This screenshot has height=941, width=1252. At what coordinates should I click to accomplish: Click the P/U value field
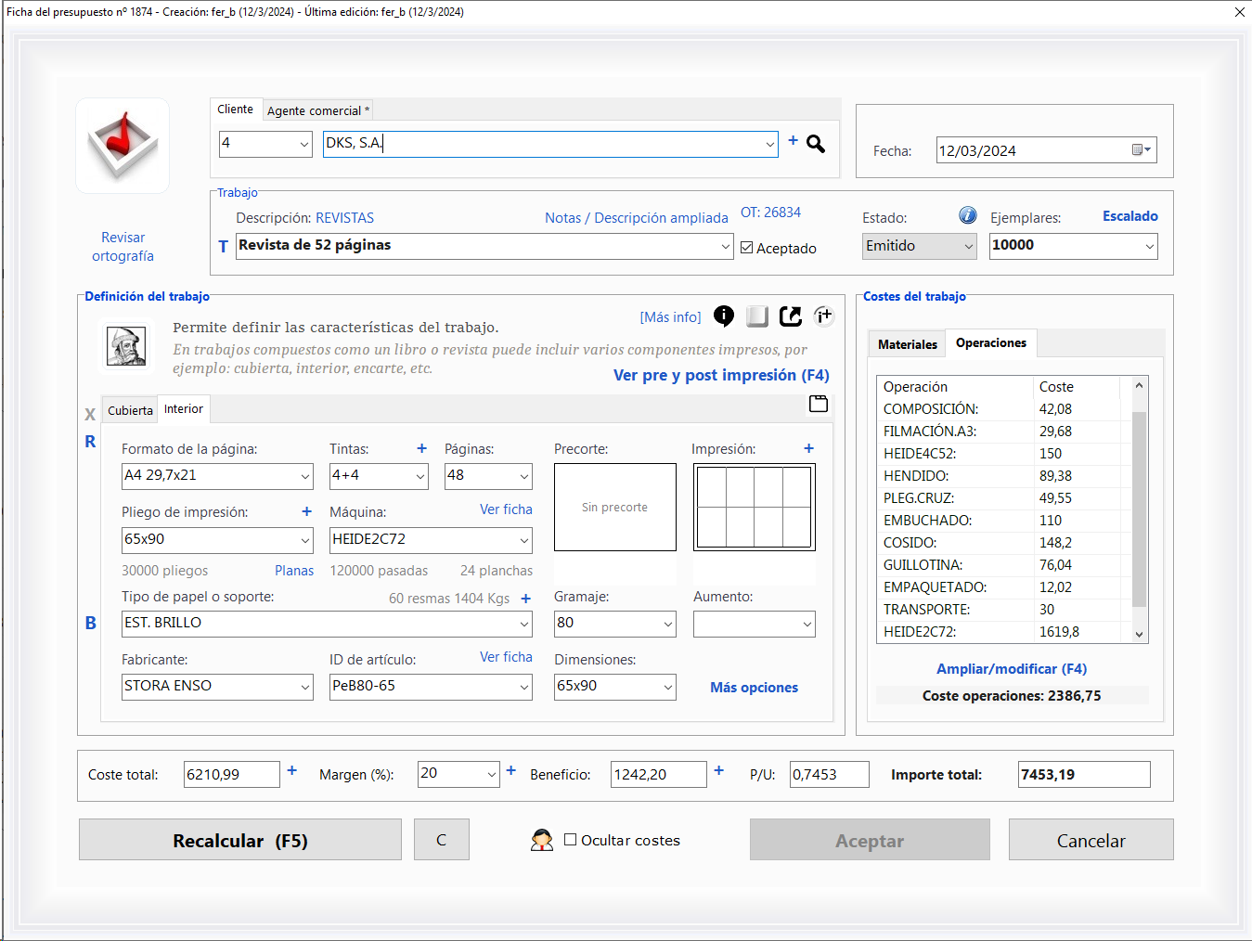pos(830,775)
